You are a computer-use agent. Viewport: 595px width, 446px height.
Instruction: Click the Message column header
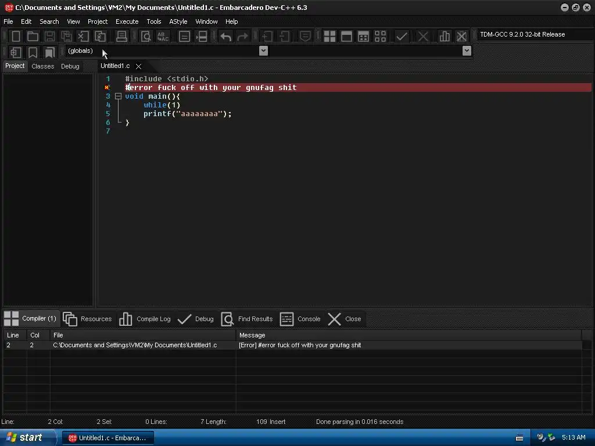[x=409, y=335]
